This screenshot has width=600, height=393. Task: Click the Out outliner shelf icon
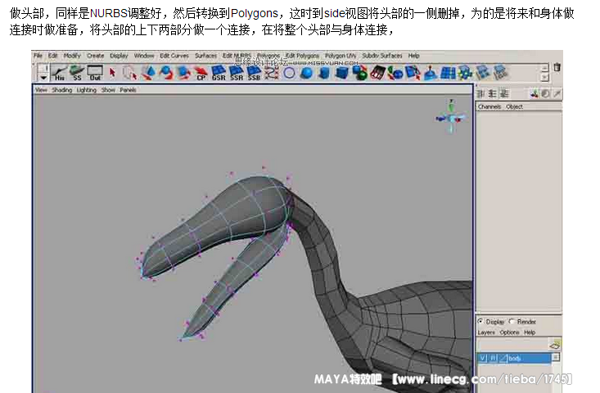[x=95, y=73]
